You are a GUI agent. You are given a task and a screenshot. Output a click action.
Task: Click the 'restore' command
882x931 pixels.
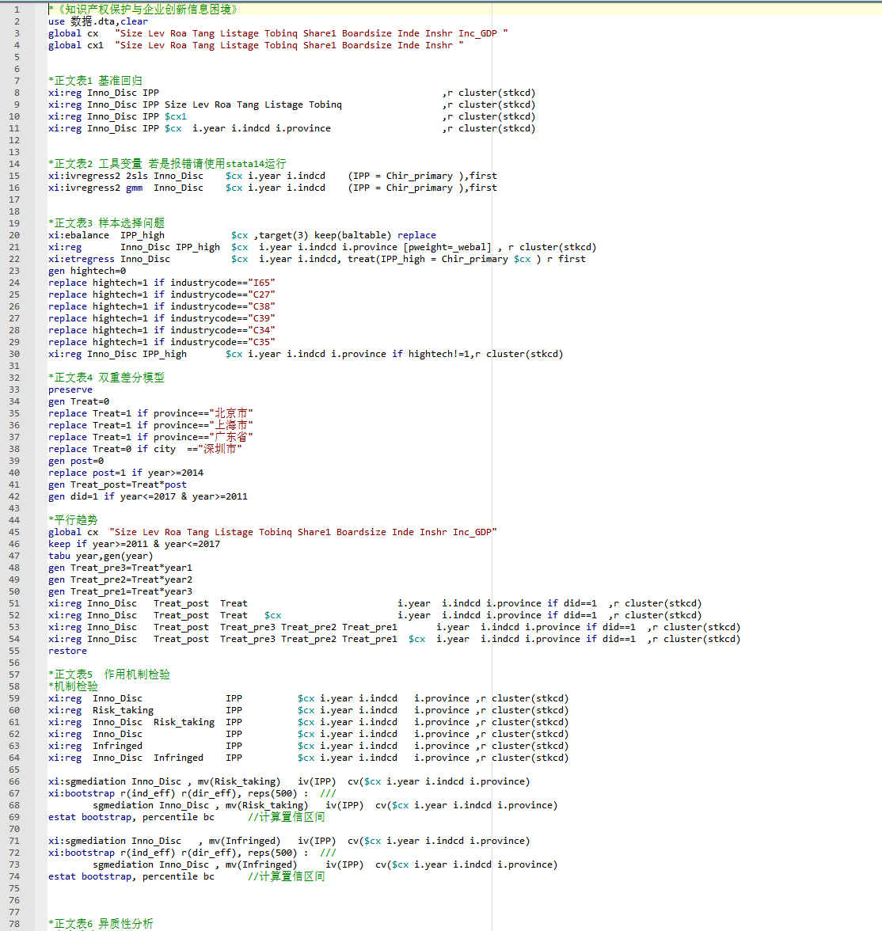tap(67, 651)
